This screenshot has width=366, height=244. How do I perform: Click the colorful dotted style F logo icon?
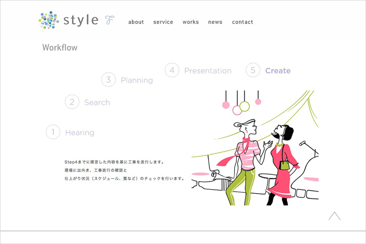tap(49, 20)
